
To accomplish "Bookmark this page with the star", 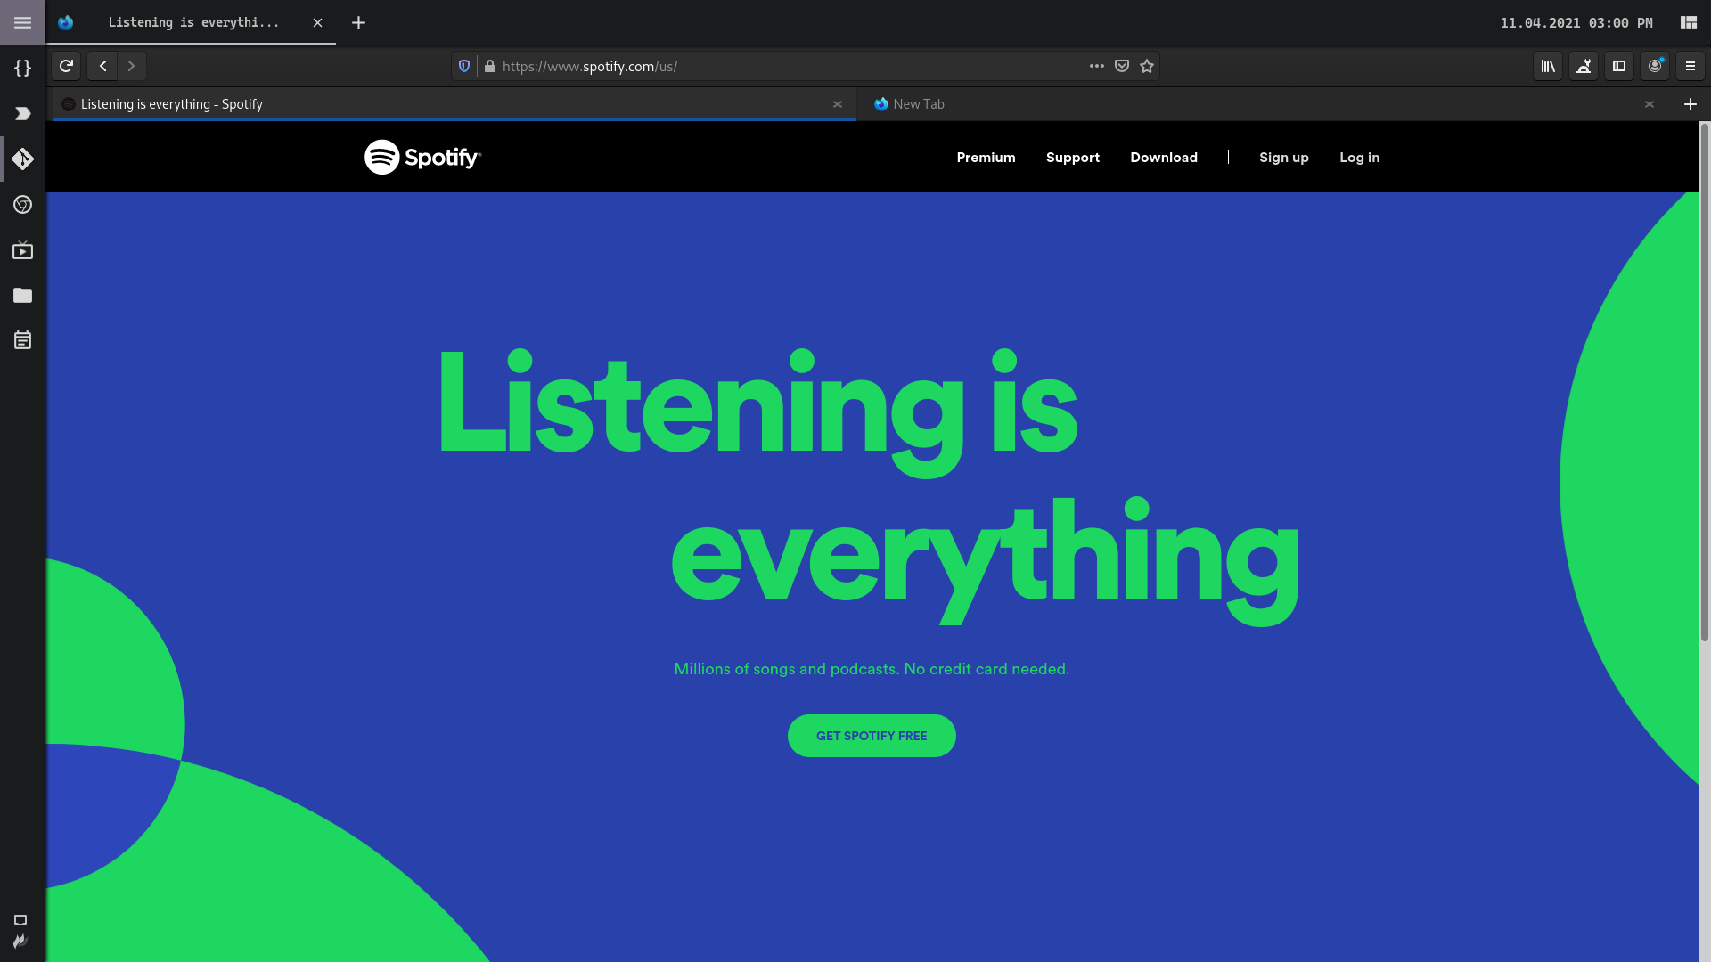I will tap(1147, 66).
